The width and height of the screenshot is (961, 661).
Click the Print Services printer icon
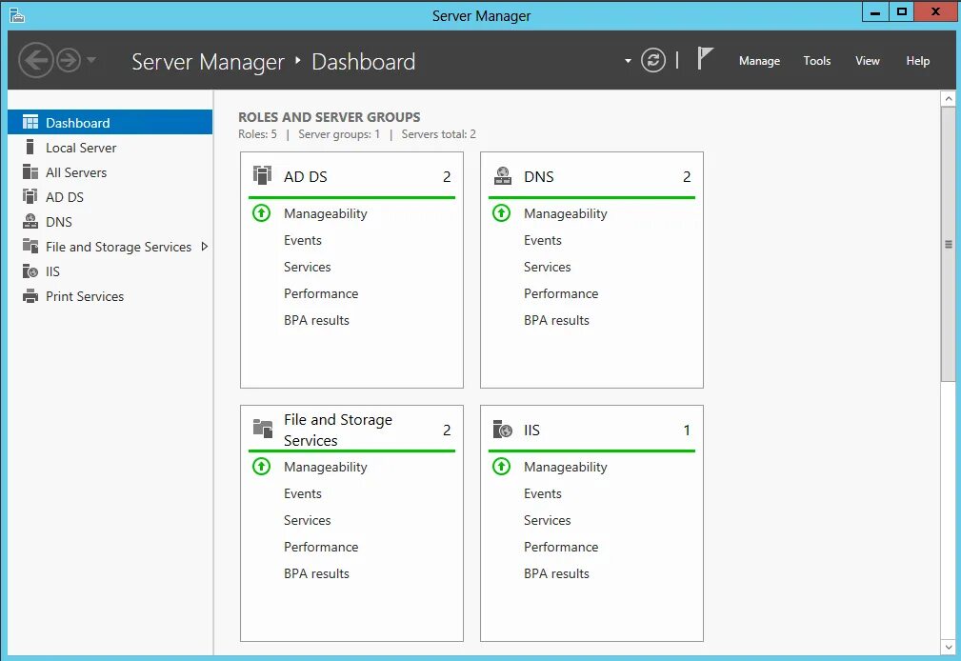click(x=30, y=296)
